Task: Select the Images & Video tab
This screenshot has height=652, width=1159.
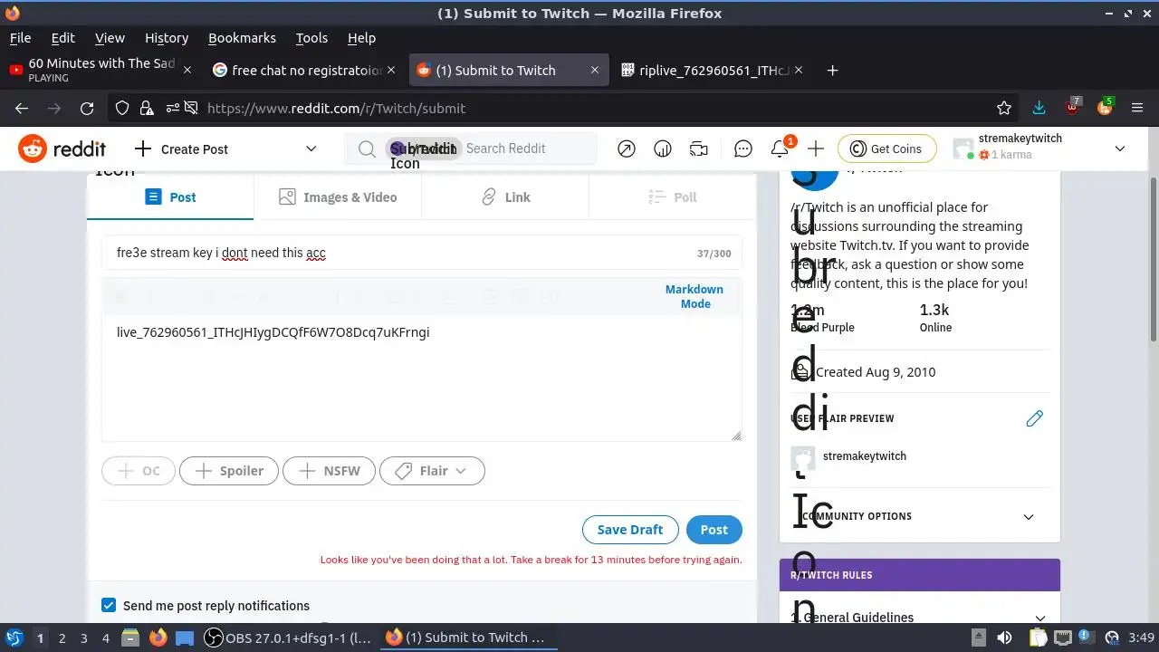Action: click(x=338, y=197)
